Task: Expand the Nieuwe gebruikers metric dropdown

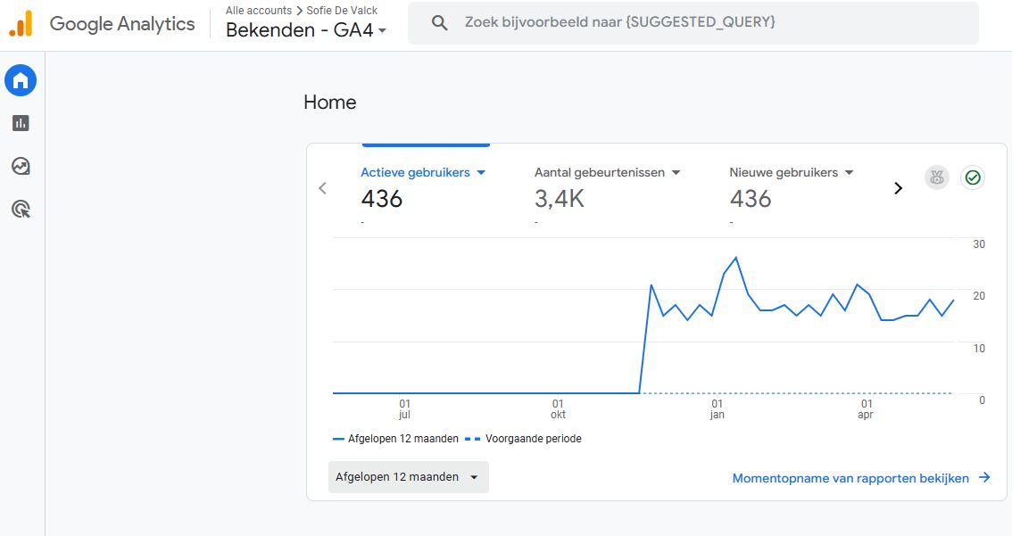Action: (850, 173)
